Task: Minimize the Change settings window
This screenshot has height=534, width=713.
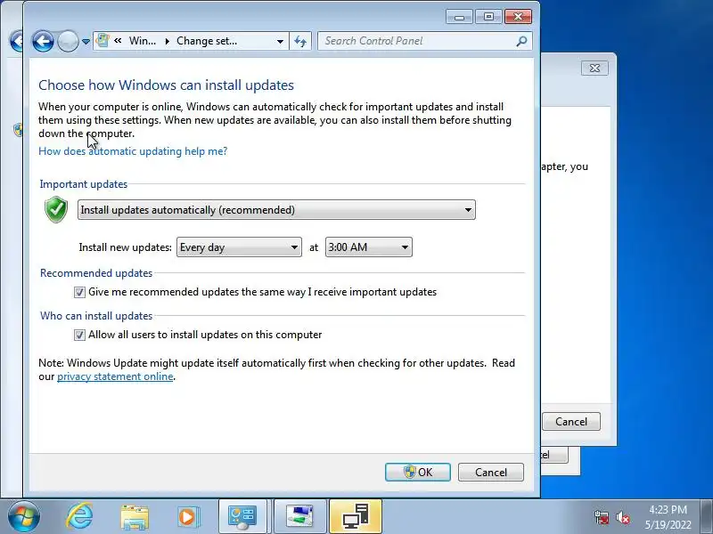Action: click(459, 17)
